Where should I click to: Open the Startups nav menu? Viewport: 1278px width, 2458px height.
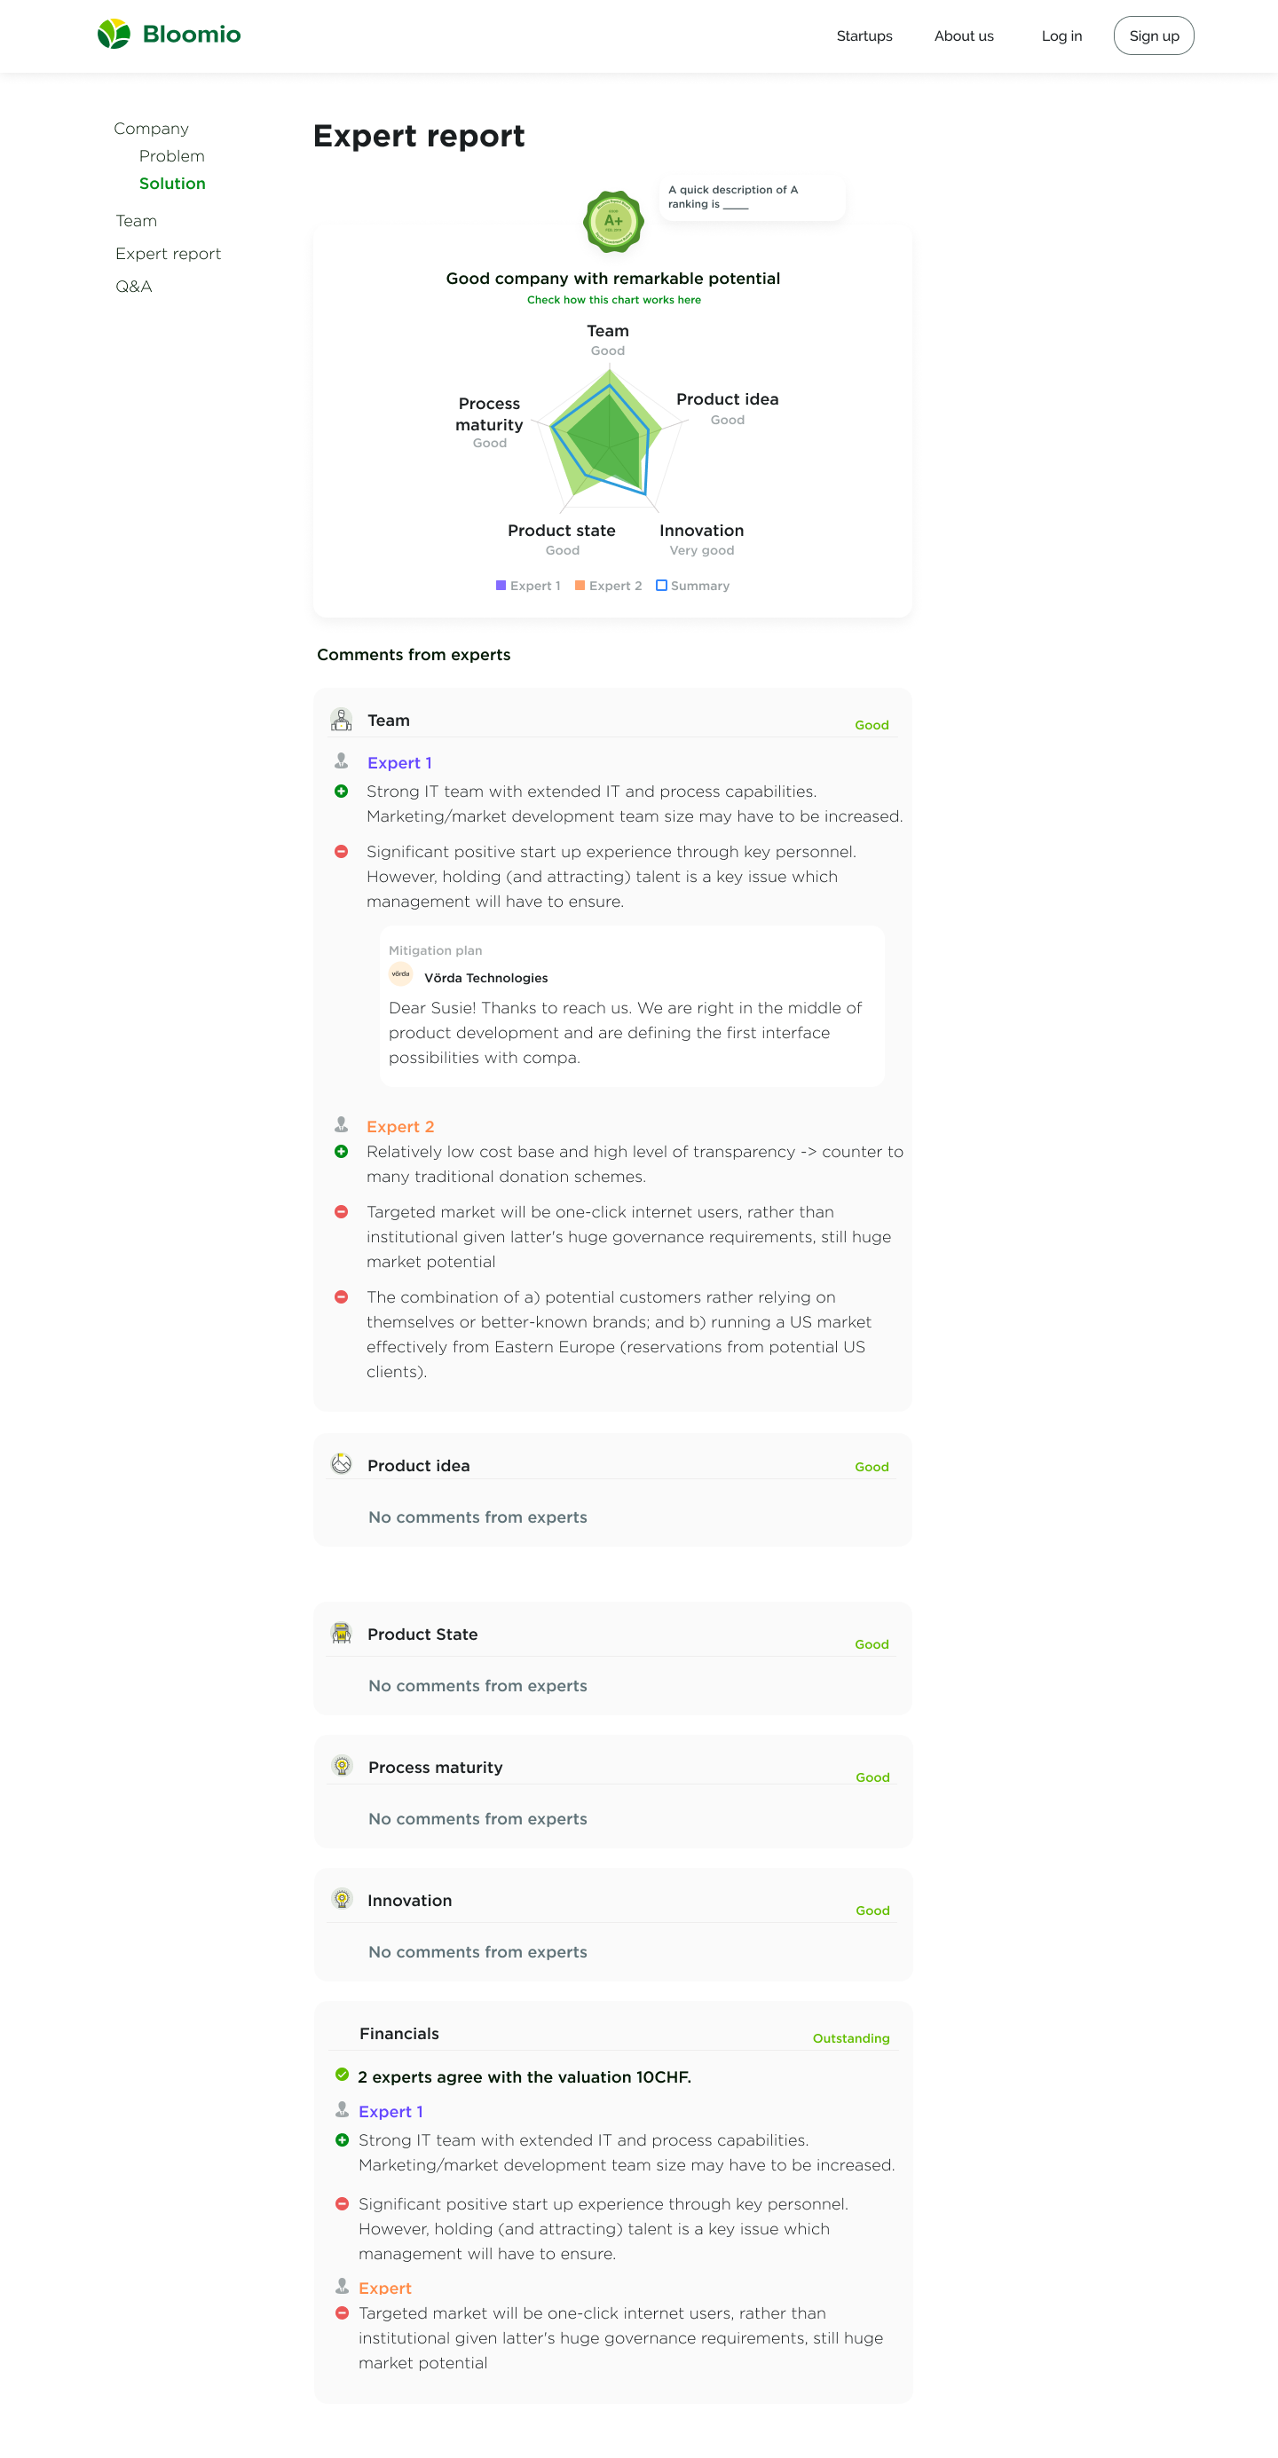click(864, 36)
